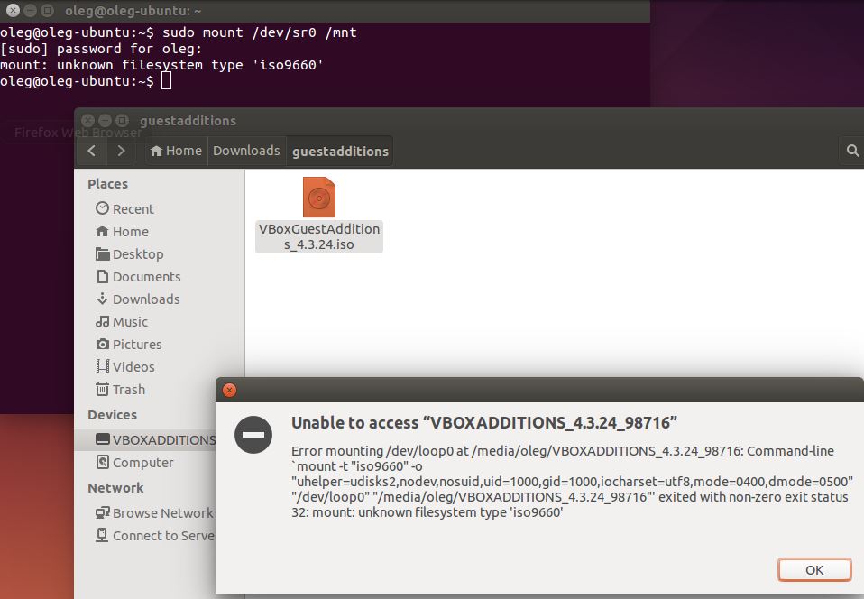Open Home in the path bar
Screen dimensions: 864x599
pos(176,151)
